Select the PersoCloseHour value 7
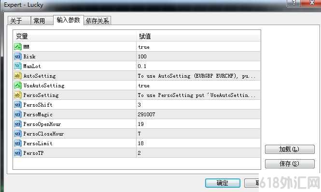Image resolution: width=321 pixels, height=192 pixels. coord(139,134)
